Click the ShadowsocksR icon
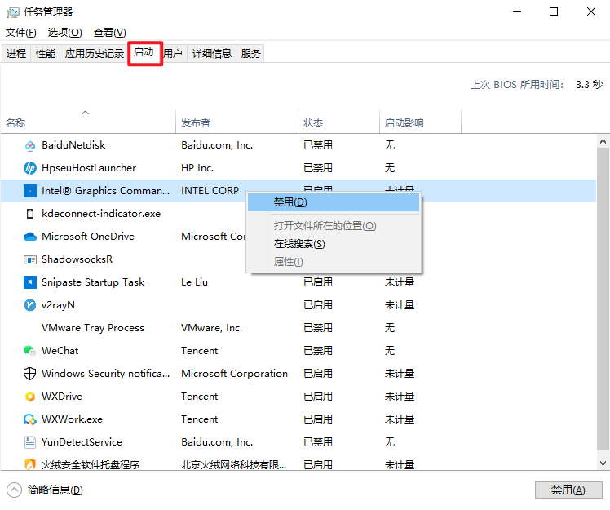The width and height of the screenshot is (610, 510). (x=30, y=259)
